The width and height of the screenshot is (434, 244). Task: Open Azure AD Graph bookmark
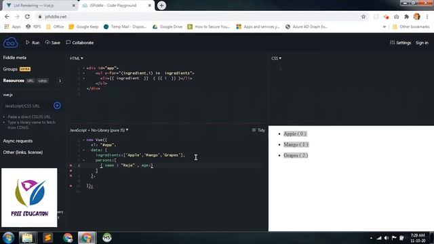(x=307, y=27)
